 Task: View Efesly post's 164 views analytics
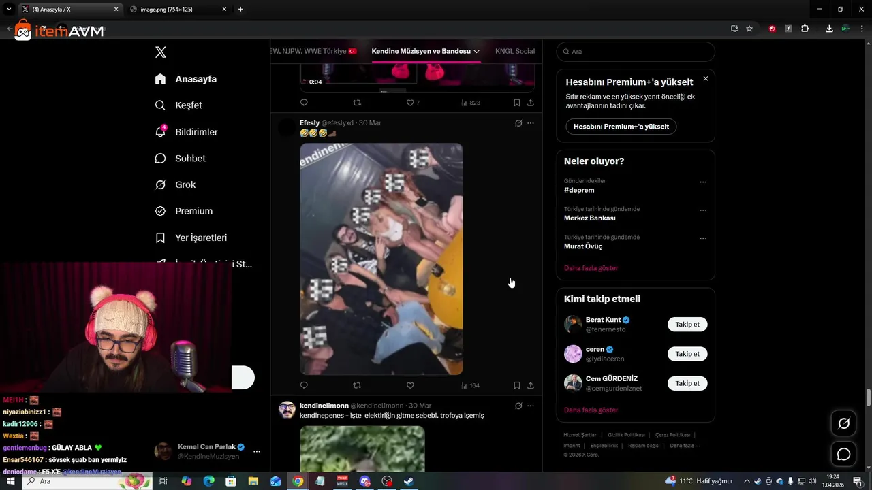pyautogui.click(x=469, y=385)
